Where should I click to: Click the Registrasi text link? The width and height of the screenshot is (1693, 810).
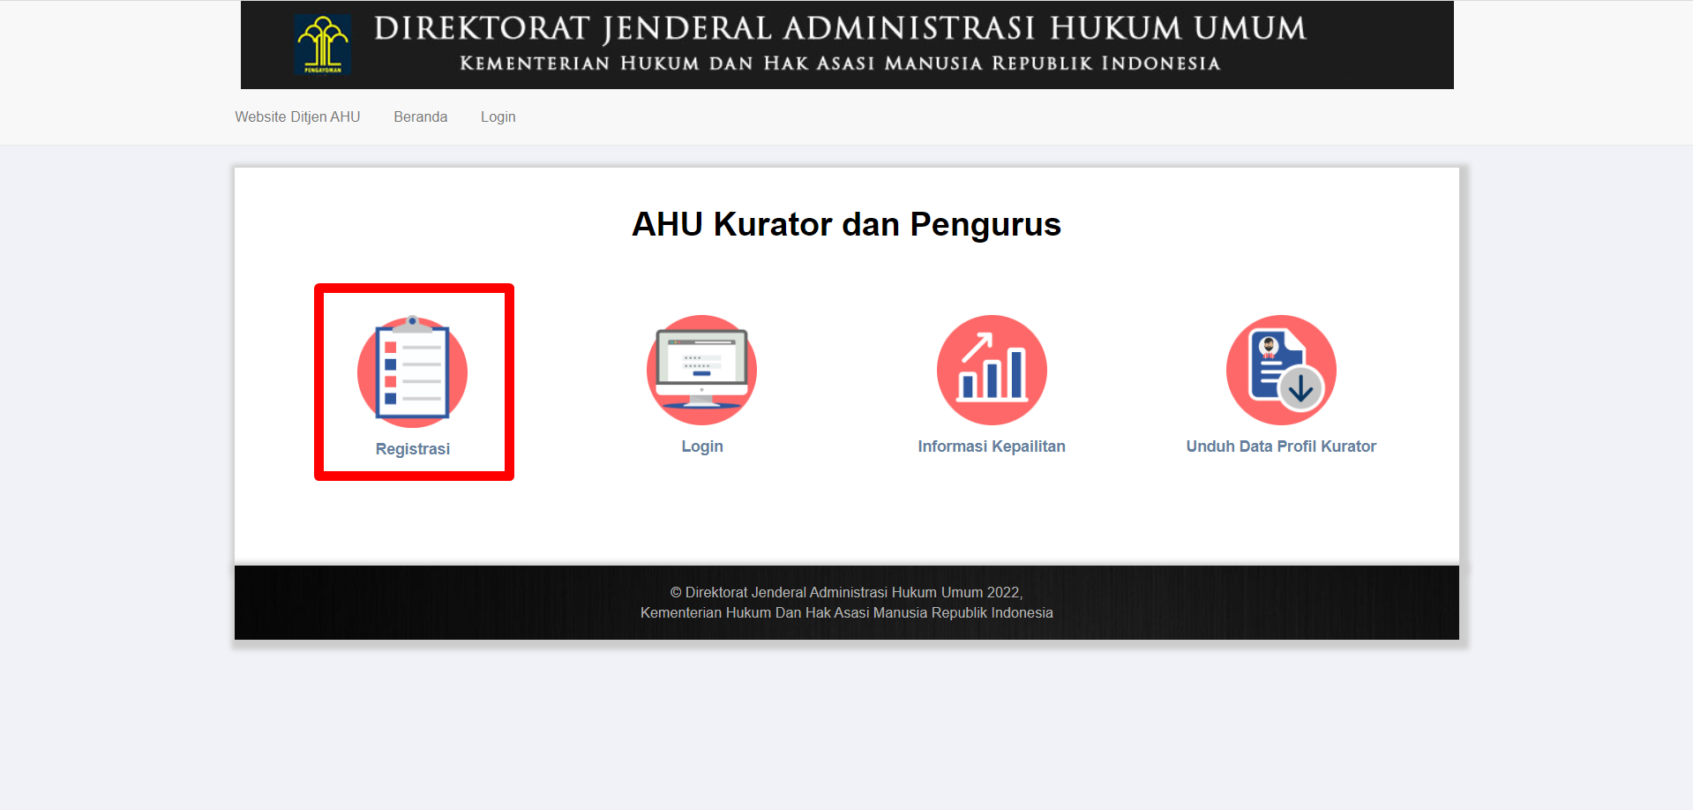[x=412, y=449]
